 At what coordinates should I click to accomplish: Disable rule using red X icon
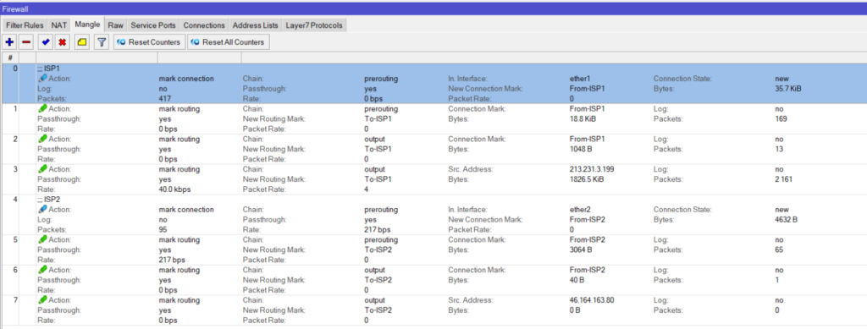tap(63, 42)
